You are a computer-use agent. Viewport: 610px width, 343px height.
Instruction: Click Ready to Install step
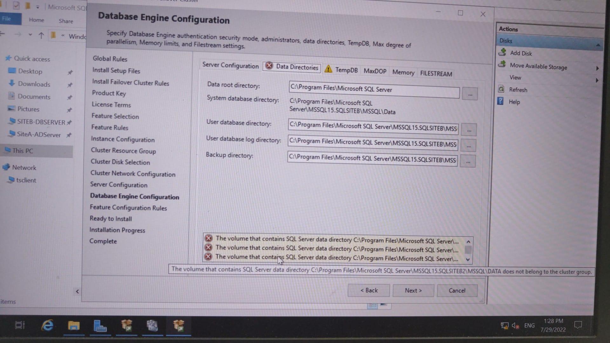pyautogui.click(x=111, y=219)
